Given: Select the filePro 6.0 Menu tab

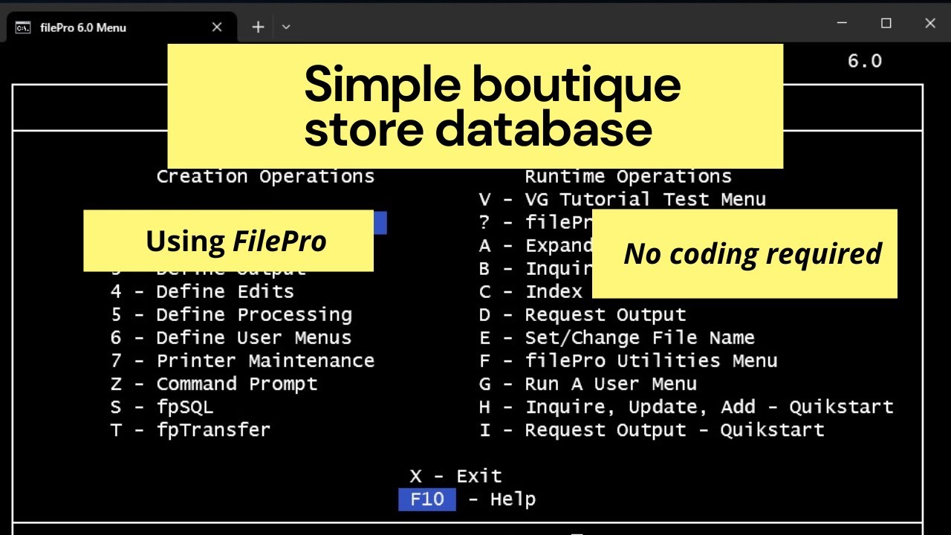Looking at the screenshot, I should click(120, 27).
